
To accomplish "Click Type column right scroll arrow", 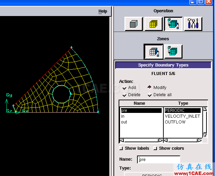I will pos(200,140).
